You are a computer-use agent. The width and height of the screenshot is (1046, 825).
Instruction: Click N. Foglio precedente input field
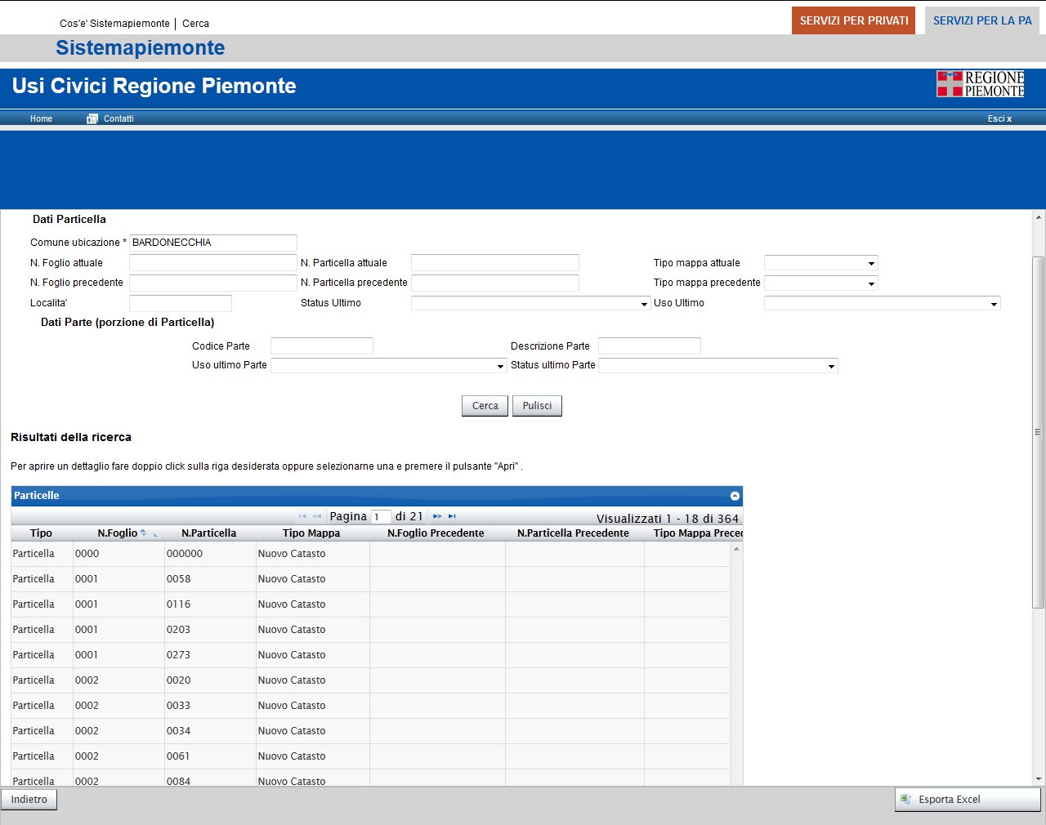[x=213, y=283]
